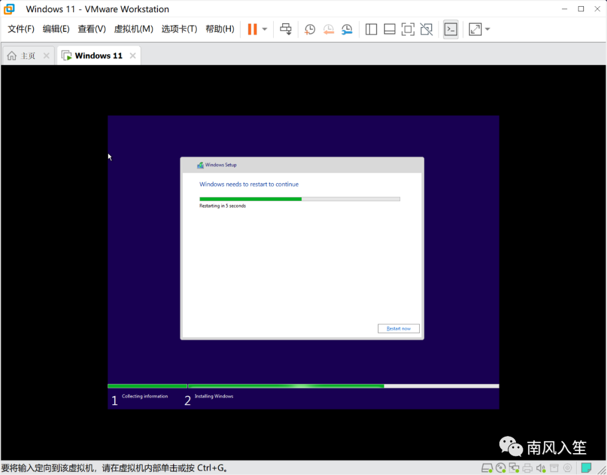607x475 pixels.
Task: Revert the virtual machine to its previous snapshot
Action: (328, 29)
